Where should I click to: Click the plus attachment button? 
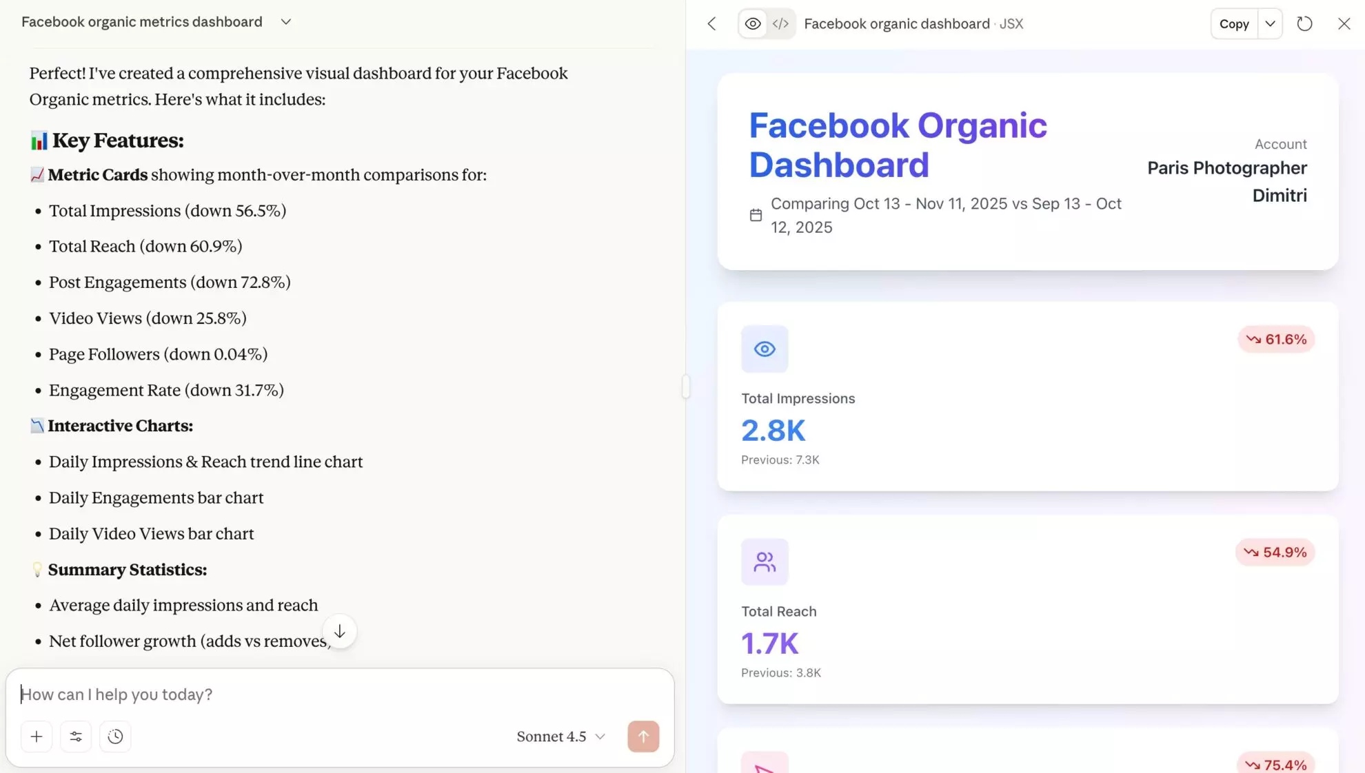pyautogui.click(x=37, y=736)
